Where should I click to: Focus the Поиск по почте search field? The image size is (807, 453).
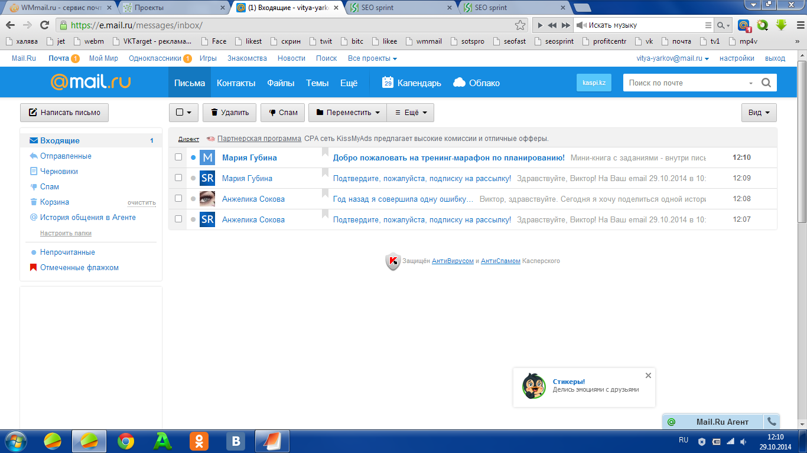click(684, 83)
